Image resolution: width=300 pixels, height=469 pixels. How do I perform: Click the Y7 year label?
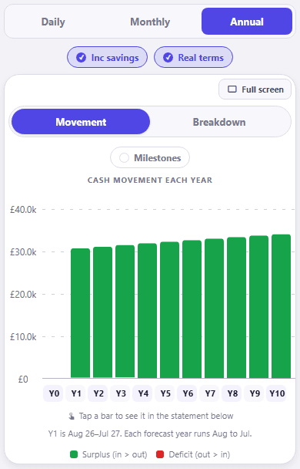tap(210, 393)
